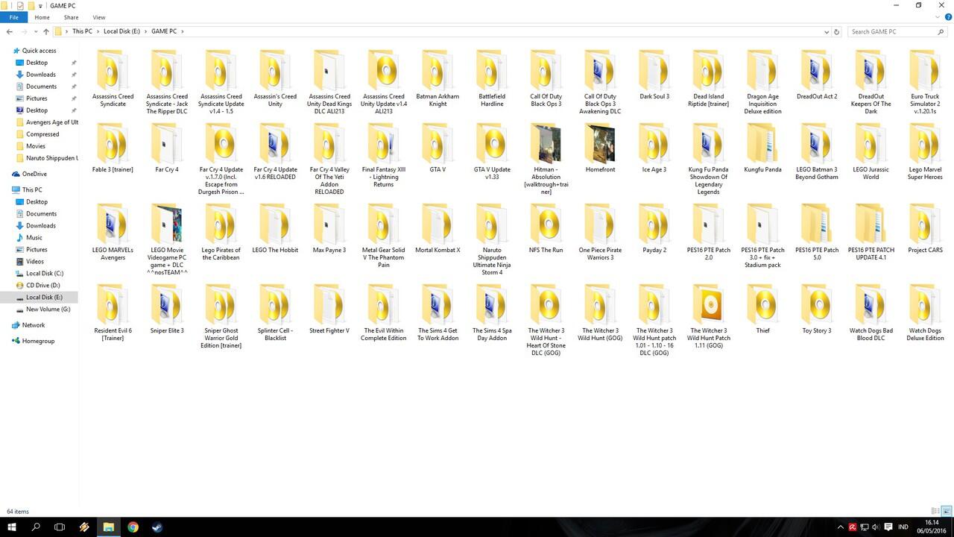Image resolution: width=954 pixels, height=537 pixels.
Task: Select the Project CARS folder
Action: [x=925, y=228]
